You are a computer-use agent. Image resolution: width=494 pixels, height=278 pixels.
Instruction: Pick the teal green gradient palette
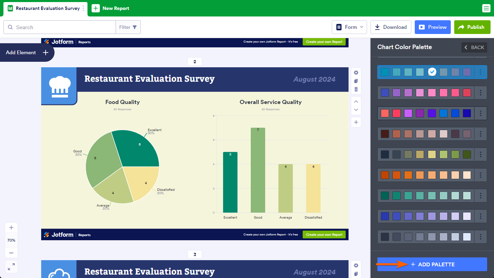426,196
